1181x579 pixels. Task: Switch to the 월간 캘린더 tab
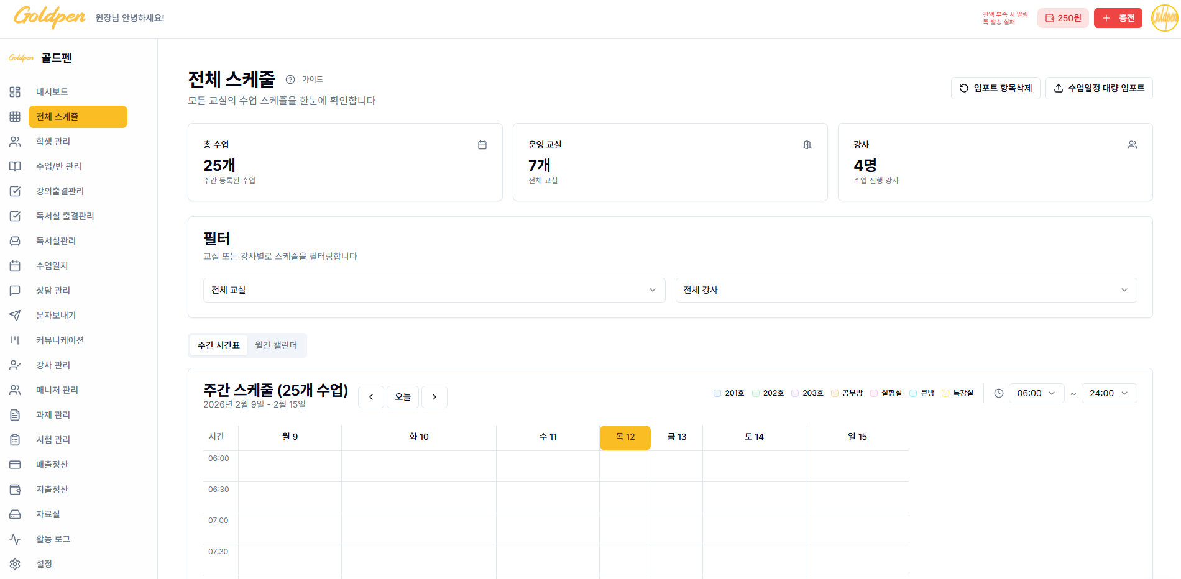[275, 345]
